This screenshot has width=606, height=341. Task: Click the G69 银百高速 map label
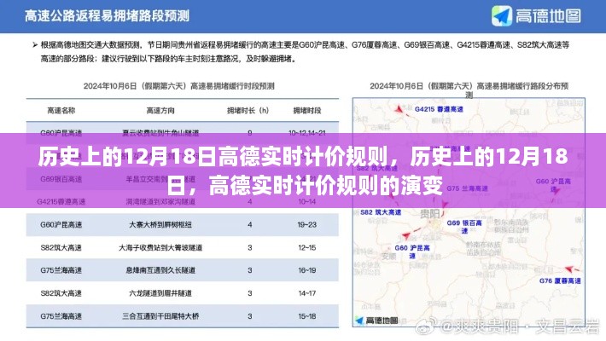point(464,227)
